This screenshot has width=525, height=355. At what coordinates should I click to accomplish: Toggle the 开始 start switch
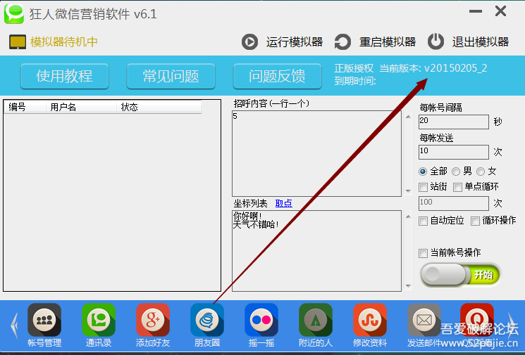click(460, 275)
